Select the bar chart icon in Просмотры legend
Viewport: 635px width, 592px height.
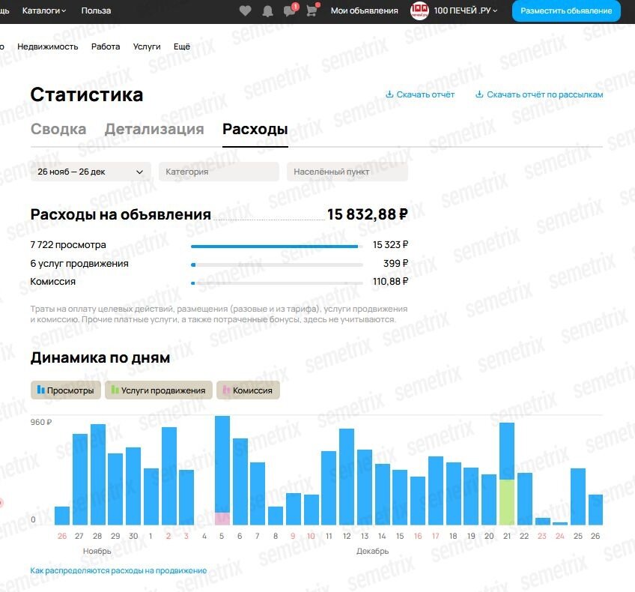pyautogui.click(x=40, y=390)
